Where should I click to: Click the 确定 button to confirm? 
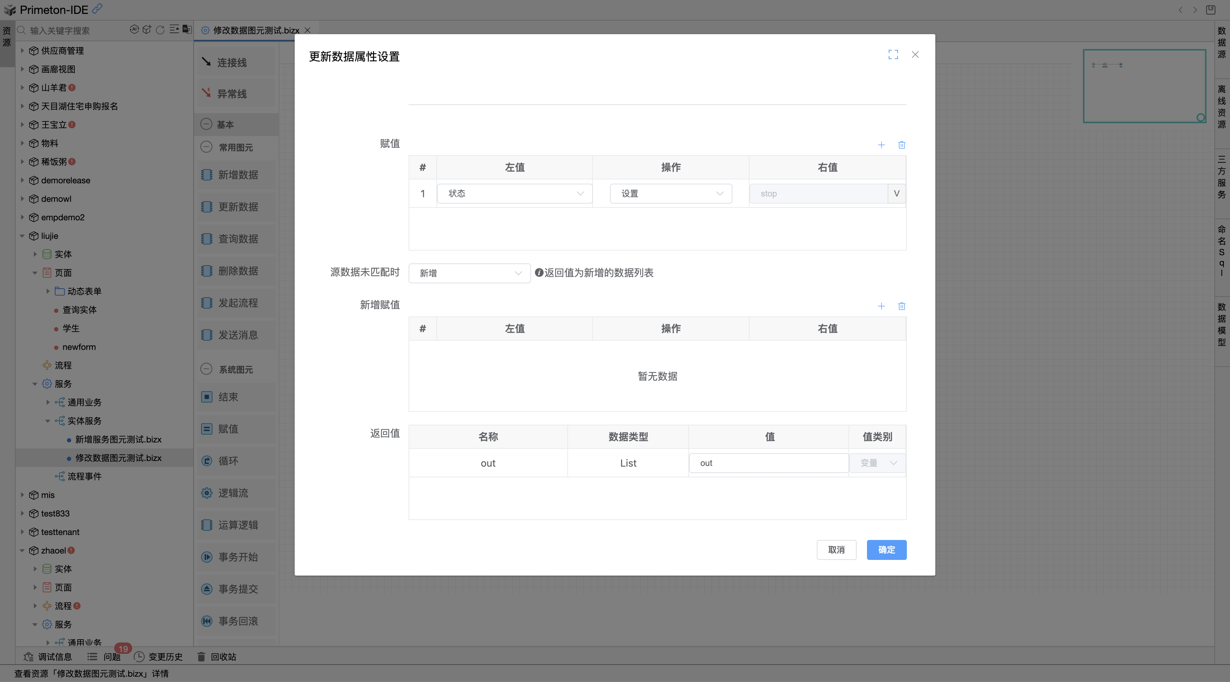886,550
